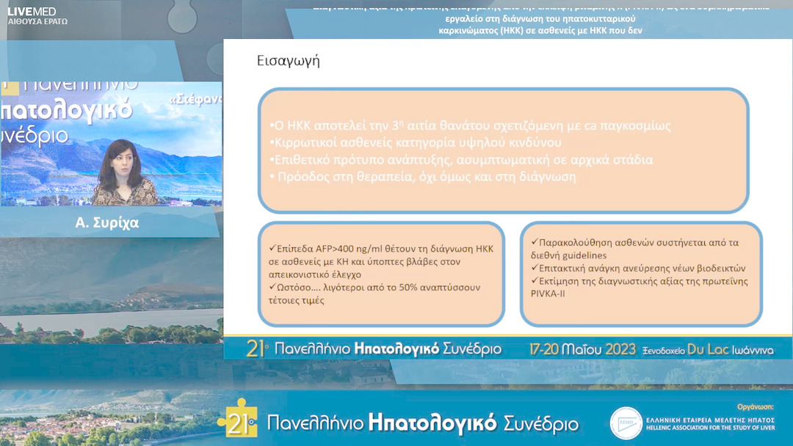Click the line 'σε ασθενείς με ΚΗ και ύποπτες βλάβες στον'
Screen dimensions: 793x446
pos(365,262)
